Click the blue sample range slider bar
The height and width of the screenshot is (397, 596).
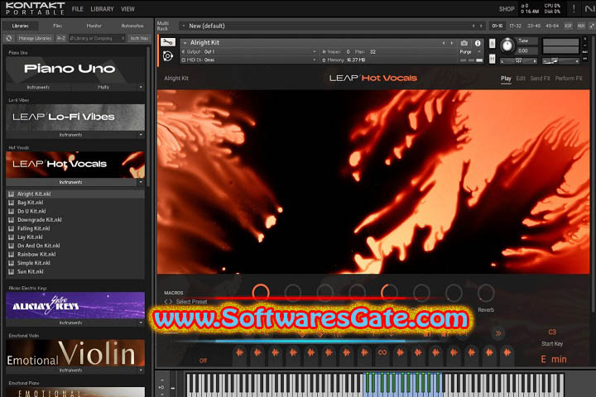tap(310, 341)
